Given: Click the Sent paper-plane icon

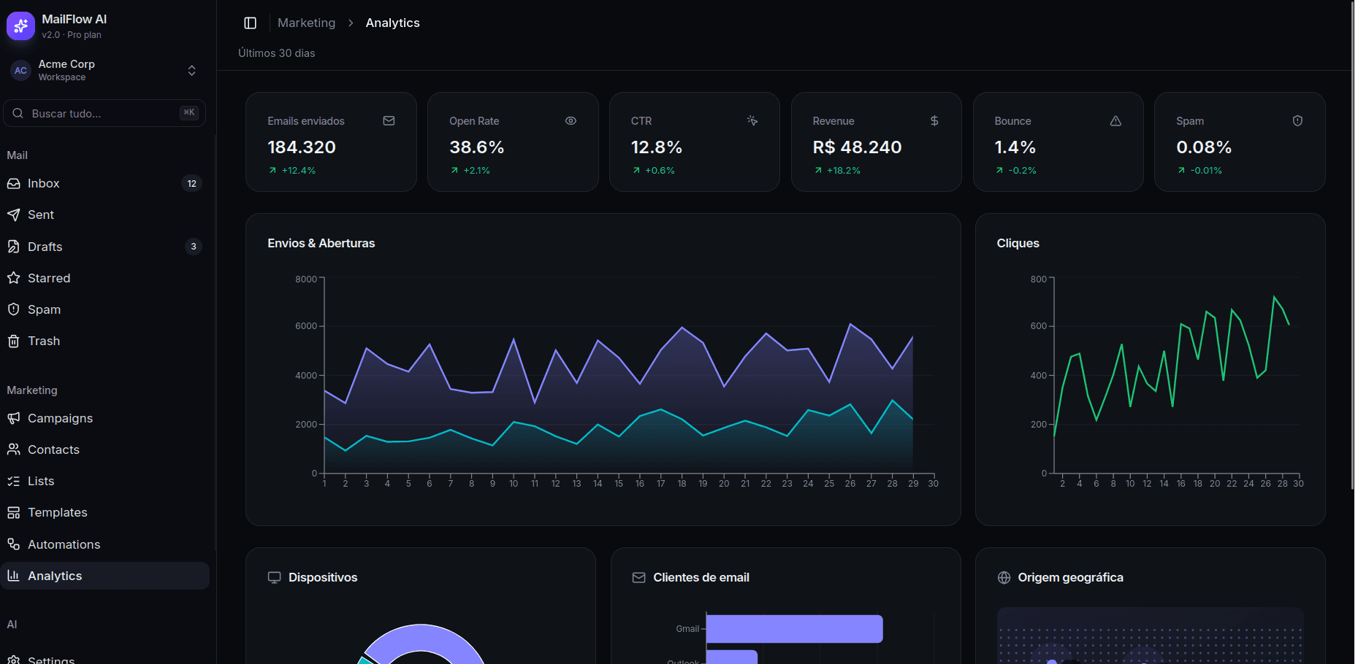Looking at the screenshot, I should coord(13,215).
